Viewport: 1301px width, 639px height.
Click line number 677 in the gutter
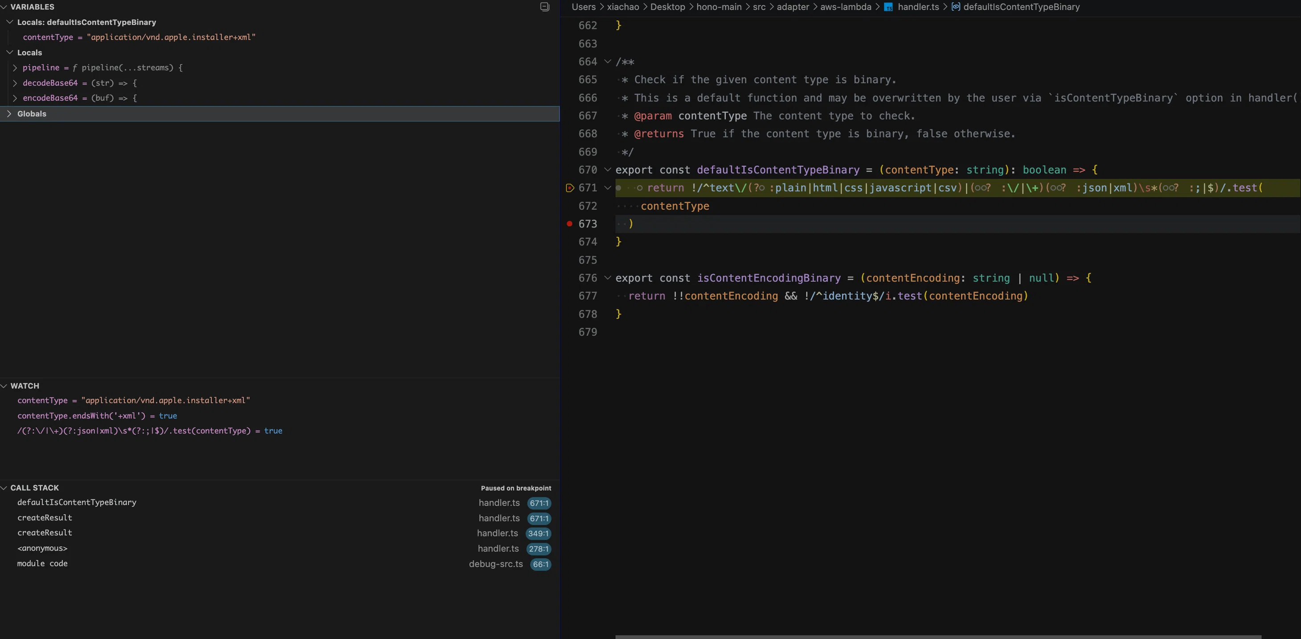587,296
